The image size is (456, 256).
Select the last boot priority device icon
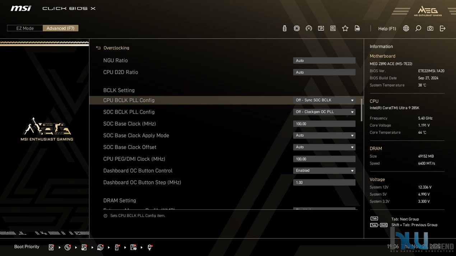pos(150,247)
